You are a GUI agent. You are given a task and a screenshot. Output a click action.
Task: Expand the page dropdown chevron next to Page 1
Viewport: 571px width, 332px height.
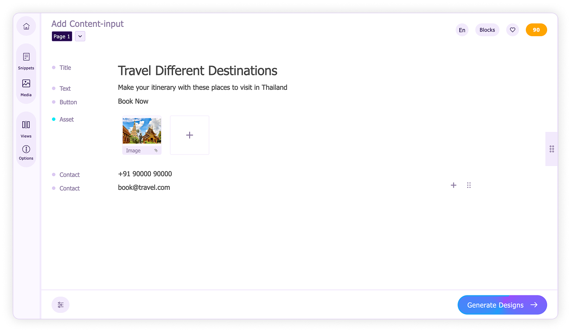pos(80,36)
